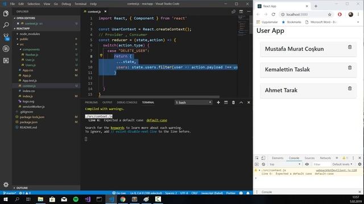Open a new Chrome tab
Screen dimensions: 364x204
pos(316,6)
